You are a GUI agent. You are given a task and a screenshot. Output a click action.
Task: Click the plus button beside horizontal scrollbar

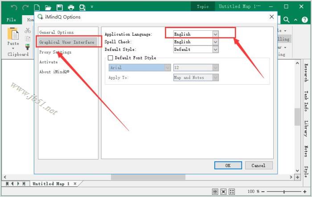click(297, 177)
